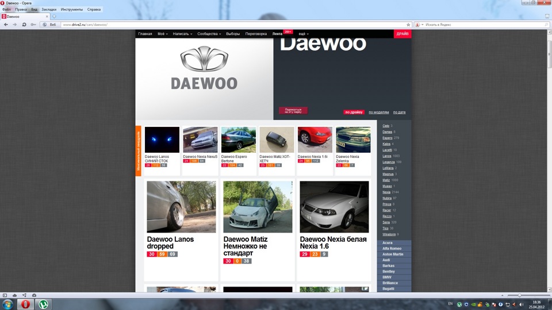552x310 pixels.
Task: Launch uTorrent from the Windows taskbar
Action: click(44, 304)
